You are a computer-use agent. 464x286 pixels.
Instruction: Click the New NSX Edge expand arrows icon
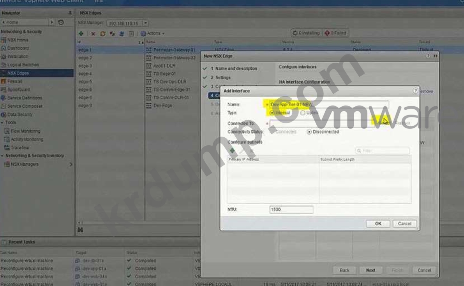435,56
